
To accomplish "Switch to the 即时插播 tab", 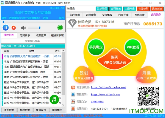I will tap(75, 15).
